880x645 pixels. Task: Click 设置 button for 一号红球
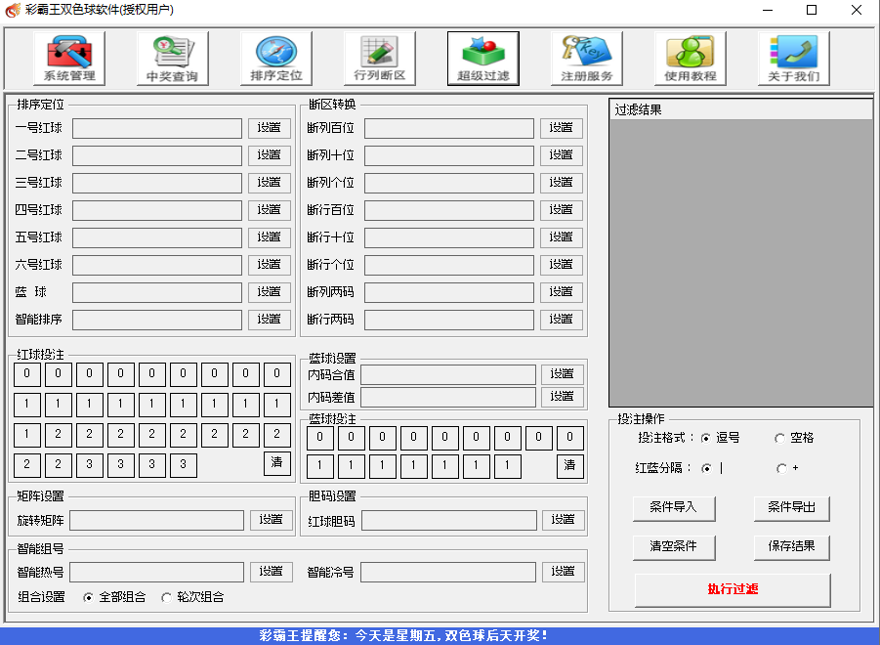pyautogui.click(x=270, y=128)
